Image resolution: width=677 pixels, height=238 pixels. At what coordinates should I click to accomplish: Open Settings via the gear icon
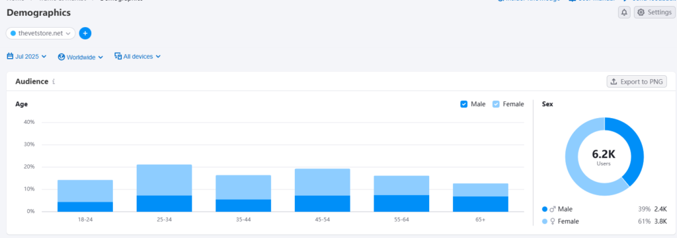[641, 13]
